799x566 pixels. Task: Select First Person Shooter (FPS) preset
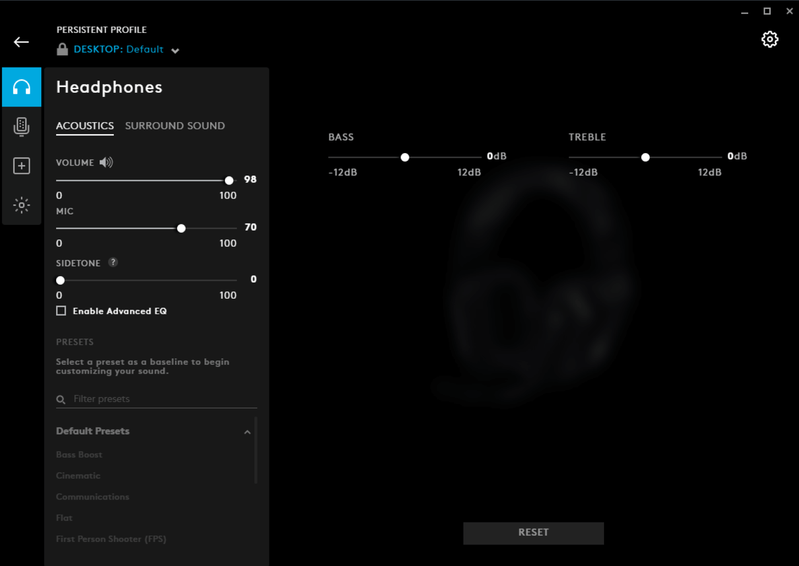(x=111, y=539)
